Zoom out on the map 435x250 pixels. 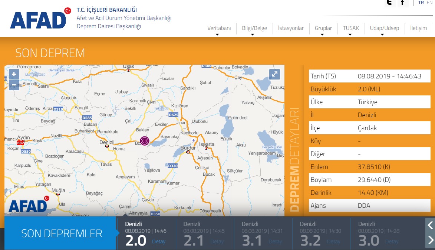coord(14,85)
